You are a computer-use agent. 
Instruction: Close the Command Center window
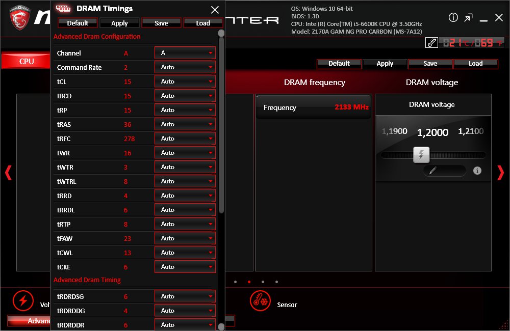499,17
